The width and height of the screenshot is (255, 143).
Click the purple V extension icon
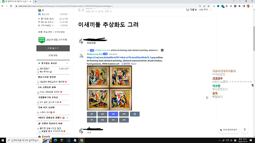(227, 6)
